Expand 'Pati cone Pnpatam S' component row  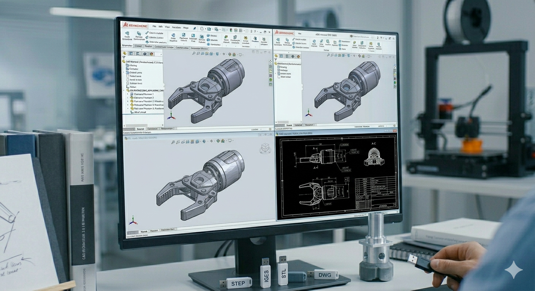[128, 108]
